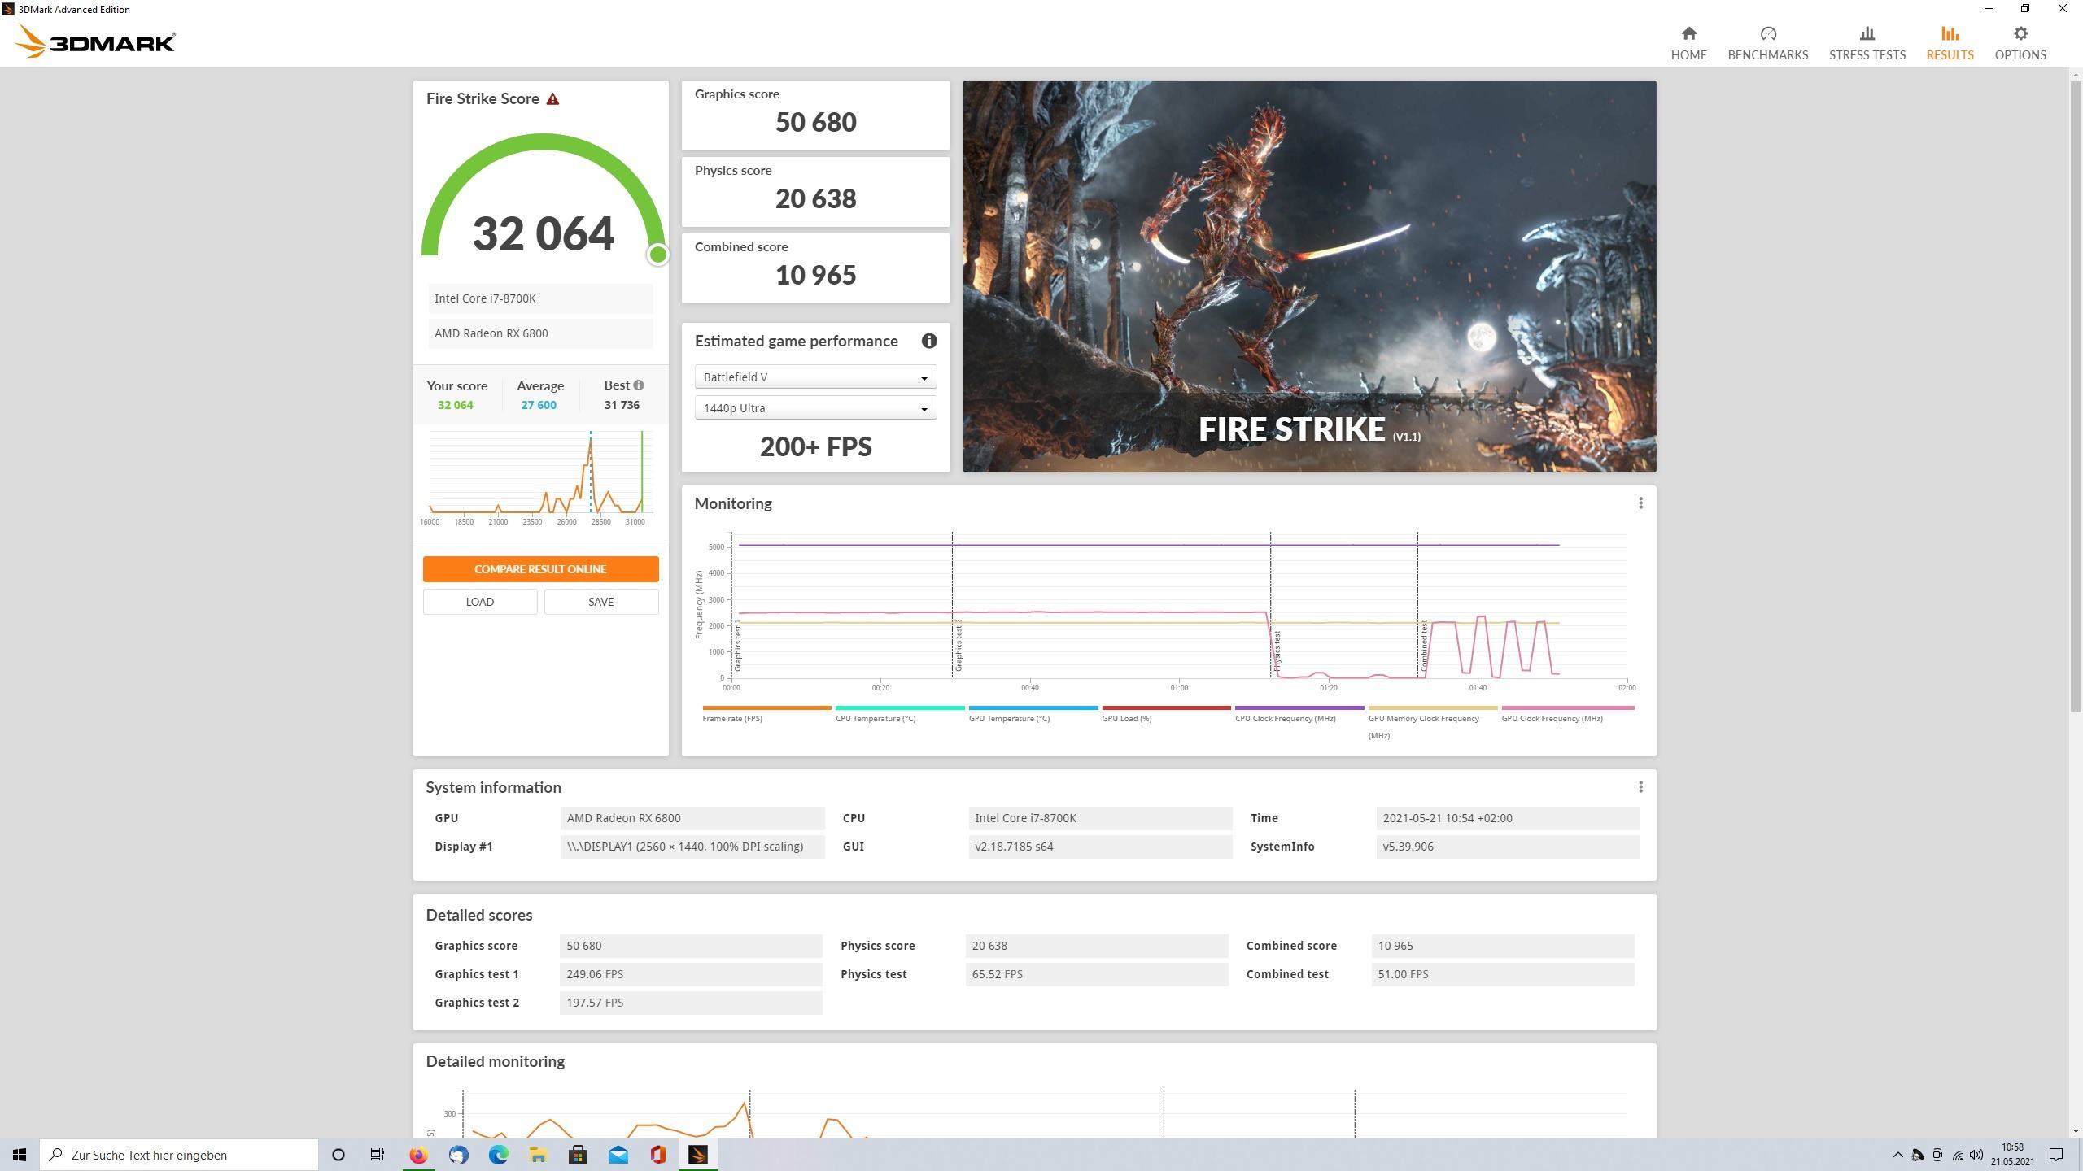The image size is (2083, 1171).
Task: Open System information options menu
Action: 1640,787
